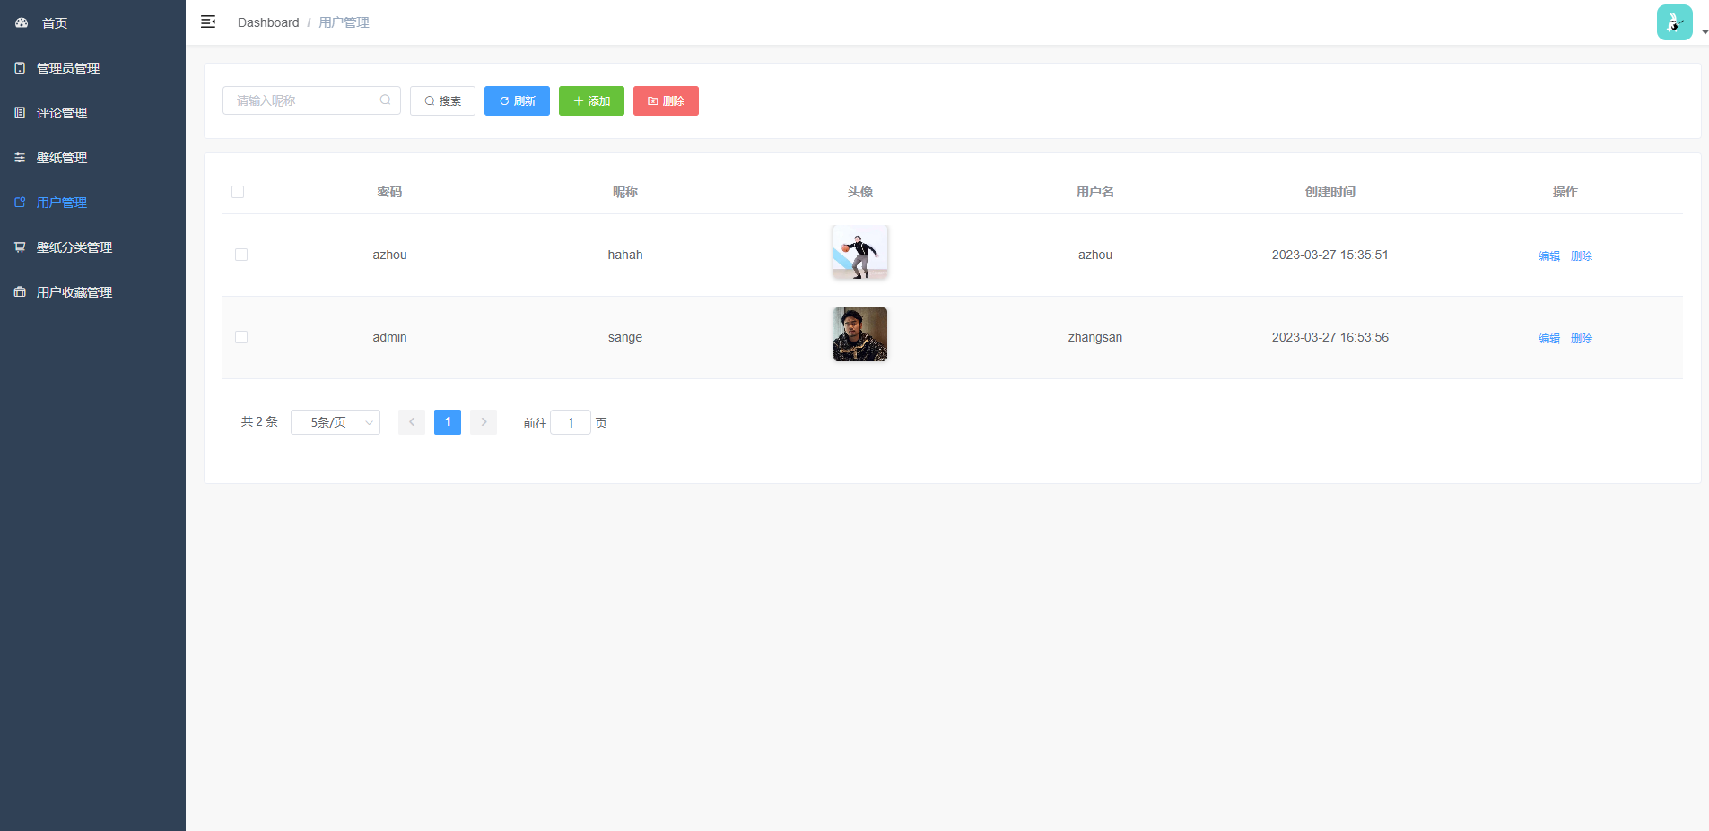
Task: Click the 壁纸管理 sidebar icon
Action: click(20, 158)
